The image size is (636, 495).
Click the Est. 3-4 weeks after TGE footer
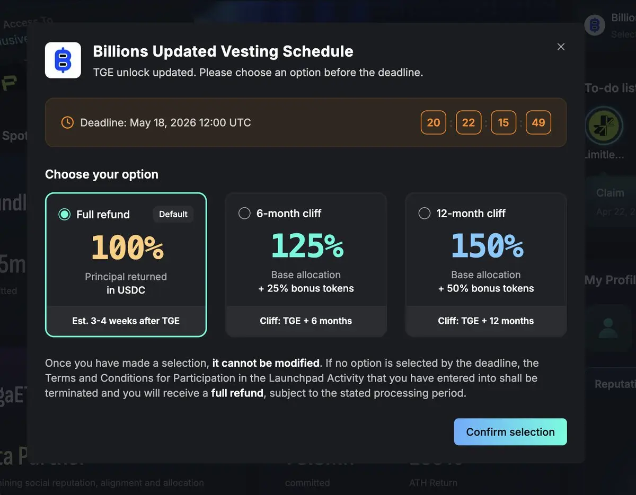coord(126,321)
